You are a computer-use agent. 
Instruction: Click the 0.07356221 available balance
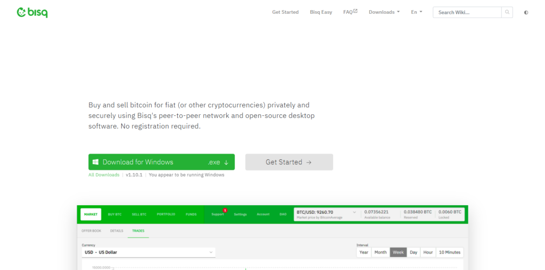tap(376, 212)
